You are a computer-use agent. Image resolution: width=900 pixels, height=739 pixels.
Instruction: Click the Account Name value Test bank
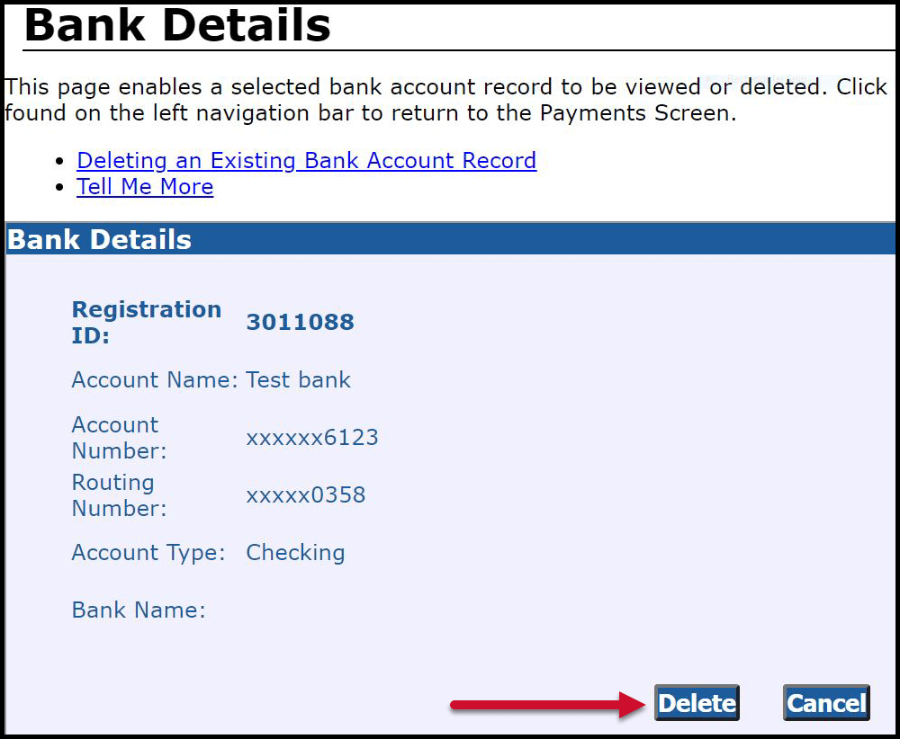coord(298,379)
